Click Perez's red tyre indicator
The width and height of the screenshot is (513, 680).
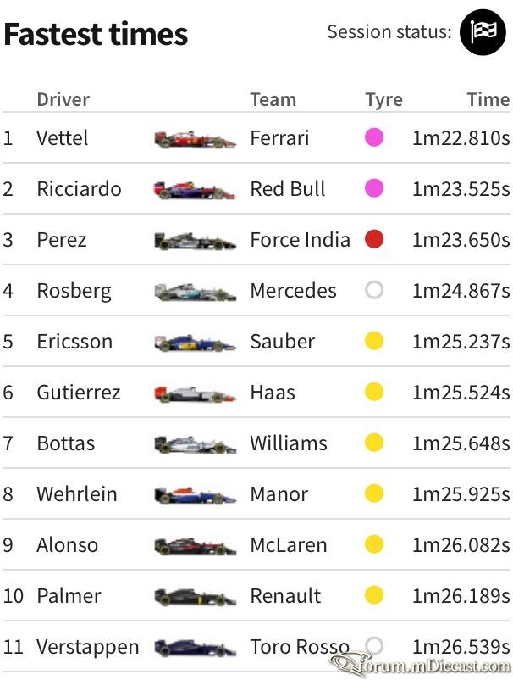tap(374, 239)
